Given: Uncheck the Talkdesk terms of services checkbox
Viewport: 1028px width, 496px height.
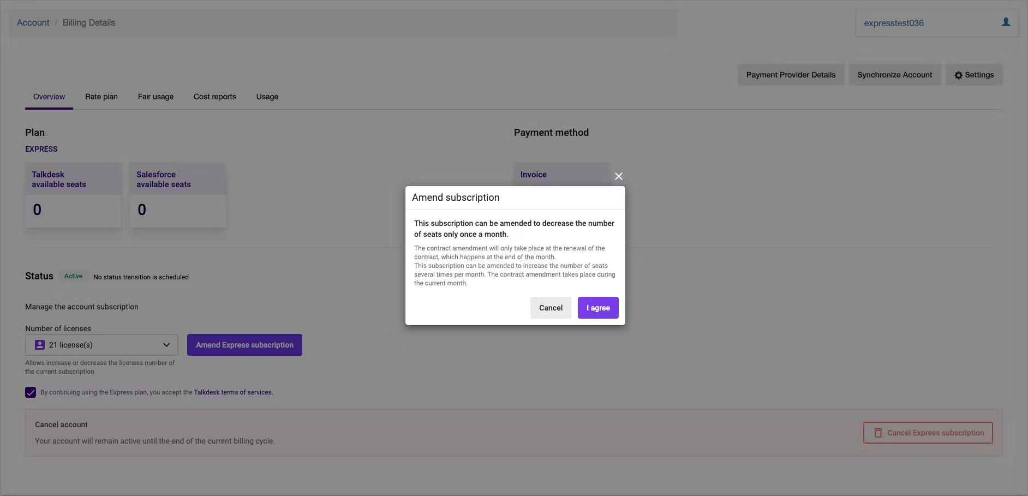Looking at the screenshot, I should [31, 392].
